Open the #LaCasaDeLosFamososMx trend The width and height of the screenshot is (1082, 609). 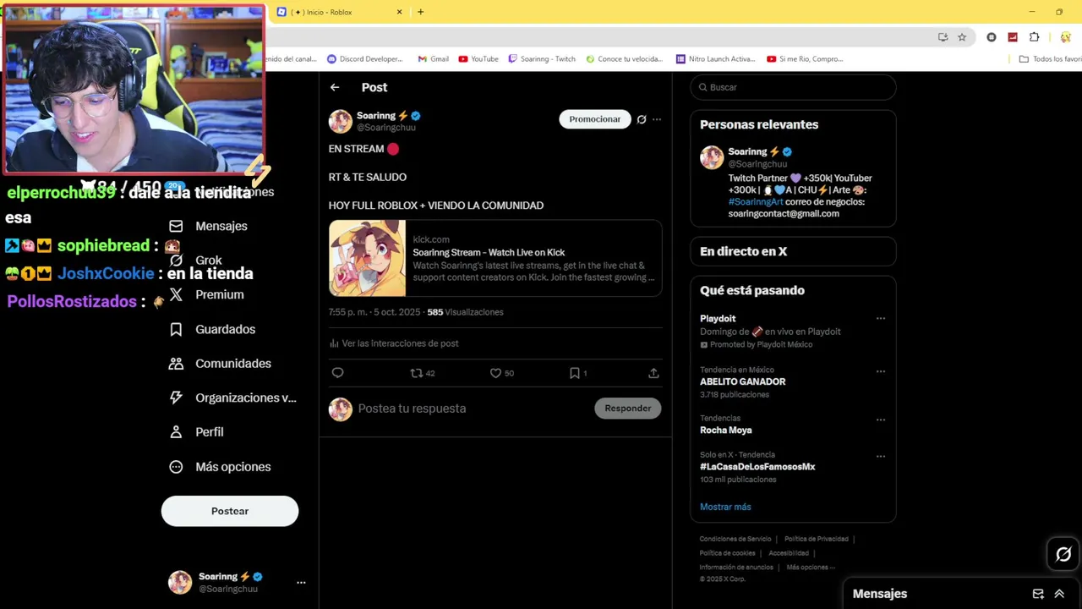pyautogui.click(x=757, y=467)
